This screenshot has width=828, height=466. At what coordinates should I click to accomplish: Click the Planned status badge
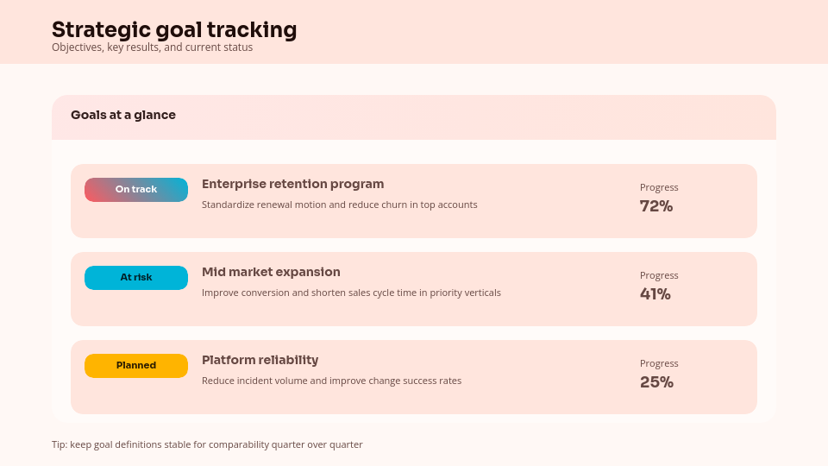coord(136,366)
